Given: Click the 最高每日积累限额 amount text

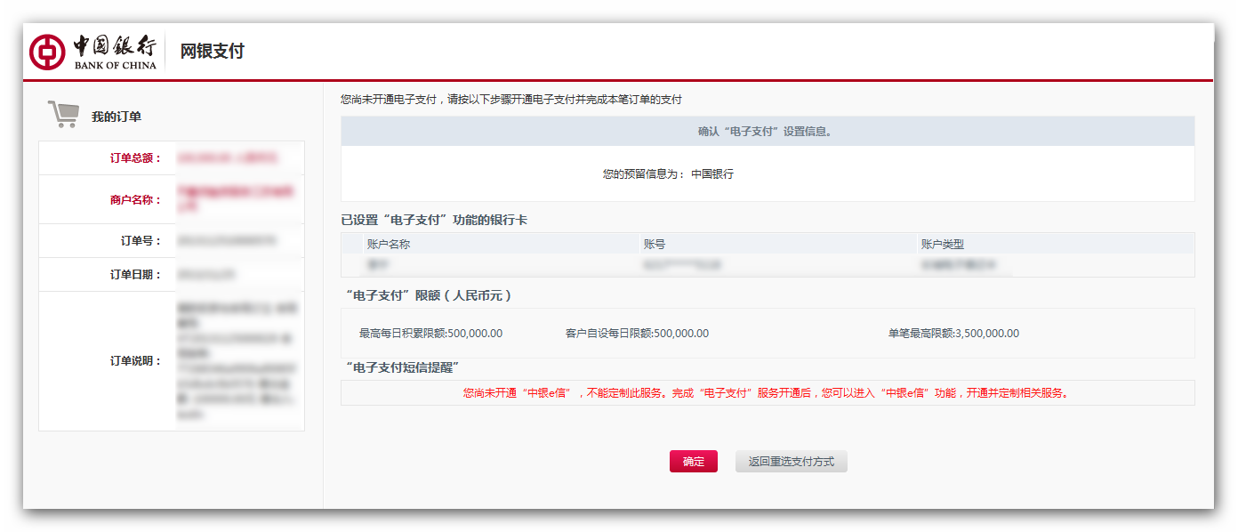Looking at the screenshot, I should (x=430, y=334).
